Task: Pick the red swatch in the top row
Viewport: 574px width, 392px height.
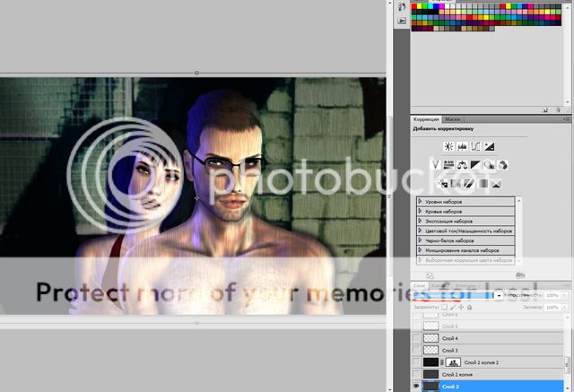Action: tap(415, 5)
